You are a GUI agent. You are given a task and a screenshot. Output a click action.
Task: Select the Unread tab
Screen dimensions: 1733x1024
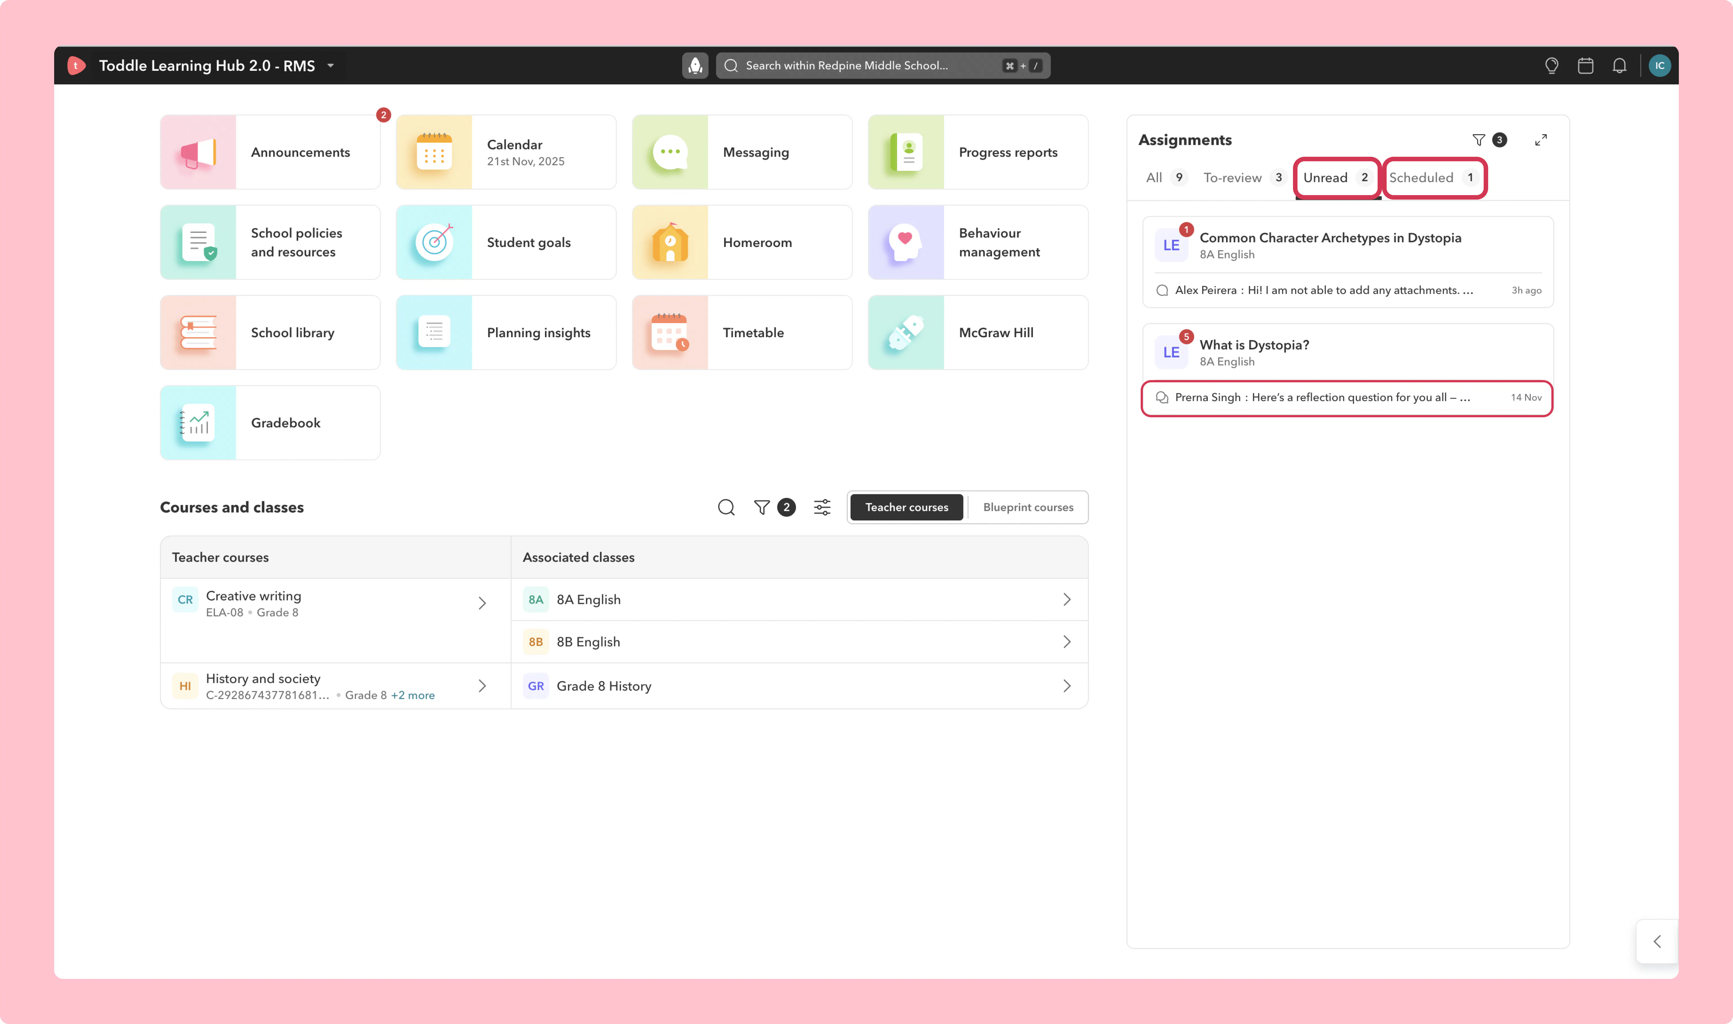pyautogui.click(x=1337, y=178)
